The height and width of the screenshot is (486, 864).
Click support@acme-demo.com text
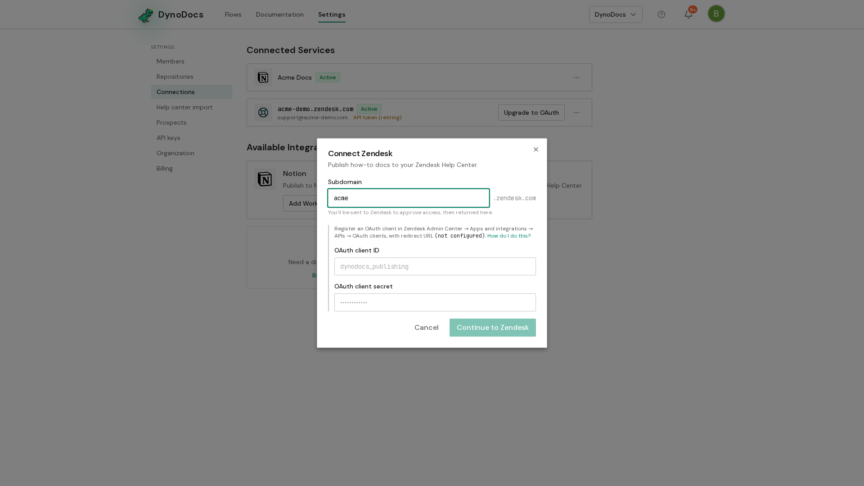313,117
